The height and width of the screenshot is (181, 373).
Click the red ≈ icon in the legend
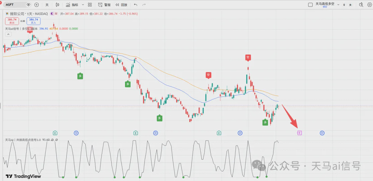56,14
